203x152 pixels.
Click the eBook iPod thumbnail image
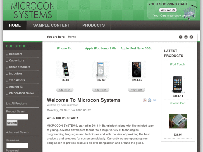click(178, 121)
